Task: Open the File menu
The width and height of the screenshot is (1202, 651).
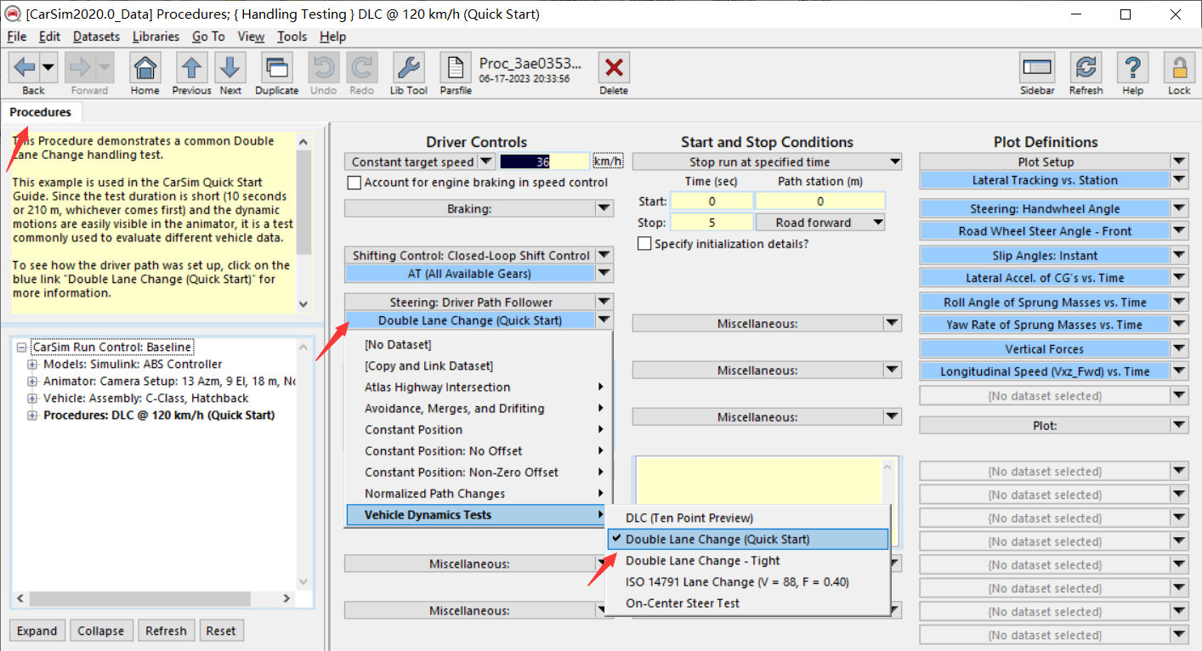Action: click(17, 37)
